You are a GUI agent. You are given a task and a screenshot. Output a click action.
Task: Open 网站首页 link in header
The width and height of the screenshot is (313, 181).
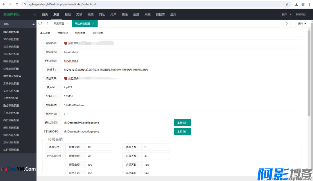(301, 14)
